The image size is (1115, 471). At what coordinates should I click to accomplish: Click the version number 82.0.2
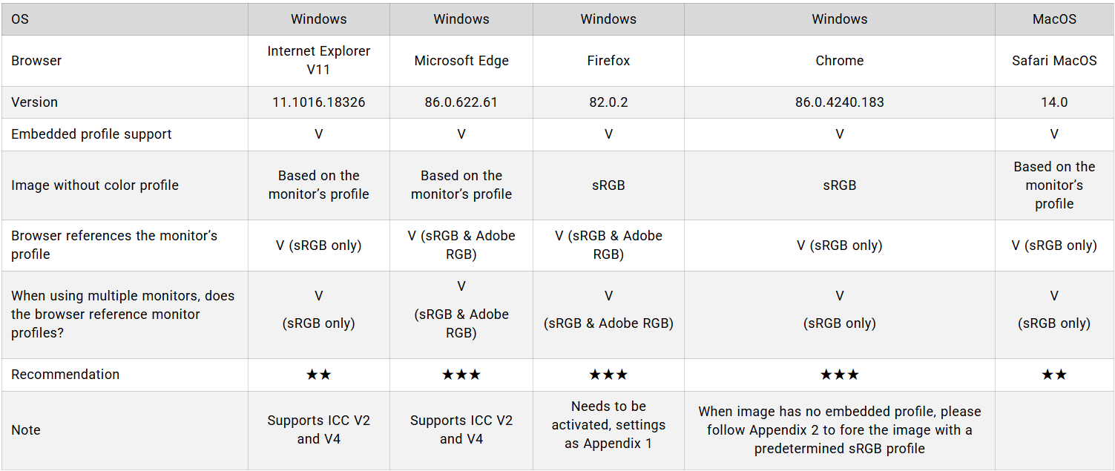(x=608, y=102)
